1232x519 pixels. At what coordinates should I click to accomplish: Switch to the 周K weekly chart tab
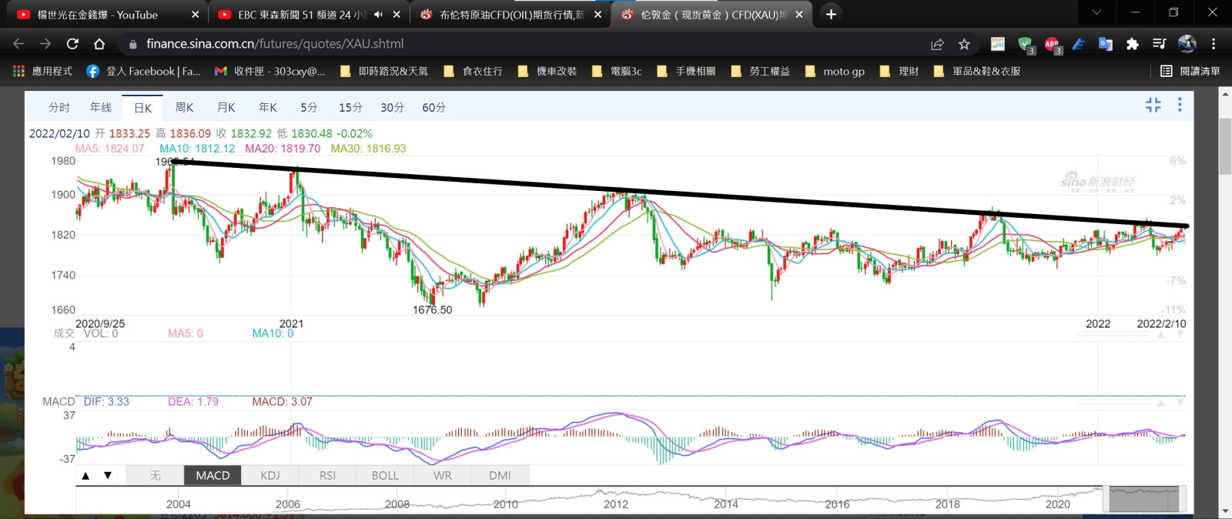click(x=185, y=108)
